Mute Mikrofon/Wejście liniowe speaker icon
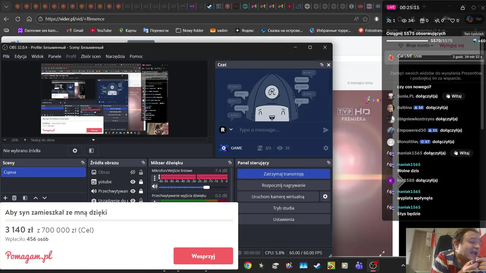This screenshot has height=273, width=486. point(155,187)
